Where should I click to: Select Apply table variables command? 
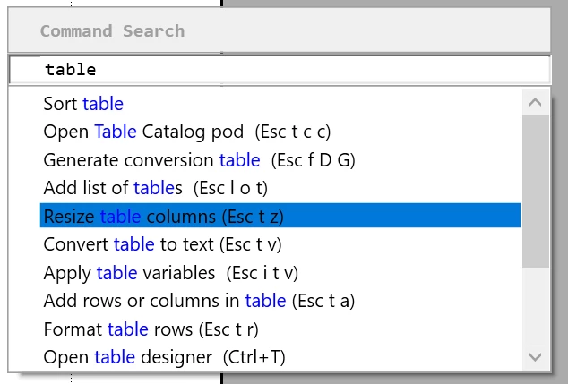click(x=171, y=272)
